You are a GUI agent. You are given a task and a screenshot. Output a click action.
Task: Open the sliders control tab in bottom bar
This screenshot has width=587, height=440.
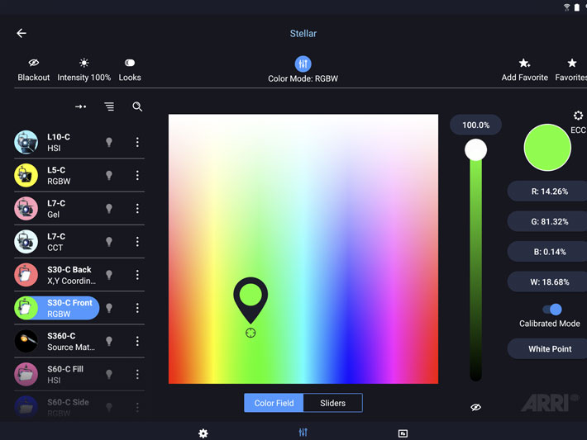pos(303,433)
